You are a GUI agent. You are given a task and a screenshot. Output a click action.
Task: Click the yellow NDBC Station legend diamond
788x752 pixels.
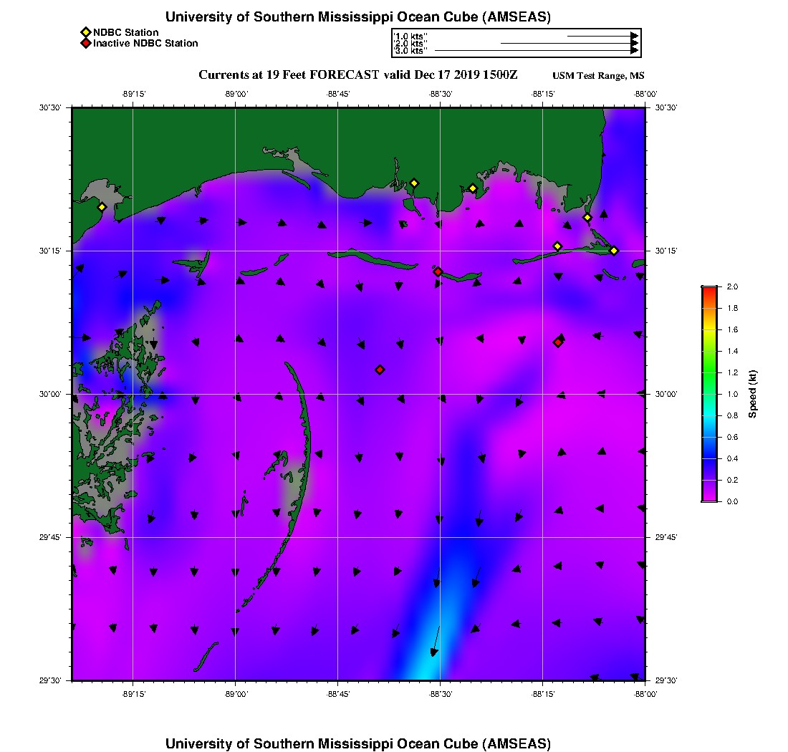click(85, 32)
